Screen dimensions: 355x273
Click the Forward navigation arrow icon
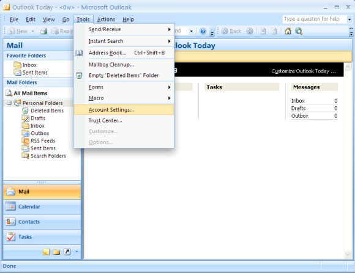point(250,31)
